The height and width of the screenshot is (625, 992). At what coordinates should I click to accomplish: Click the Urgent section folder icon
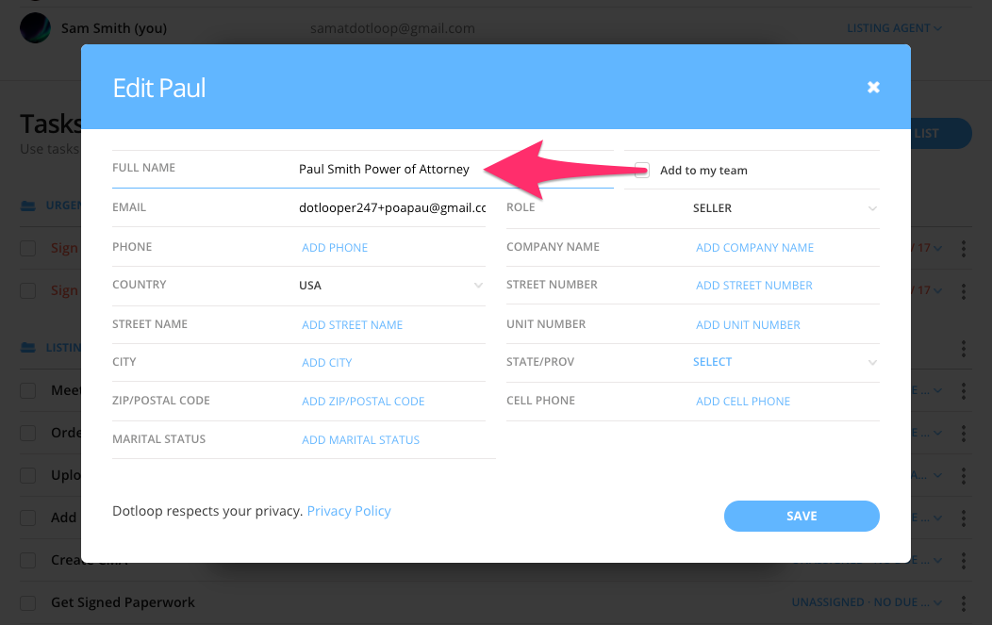pyautogui.click(x=27, y=206)
